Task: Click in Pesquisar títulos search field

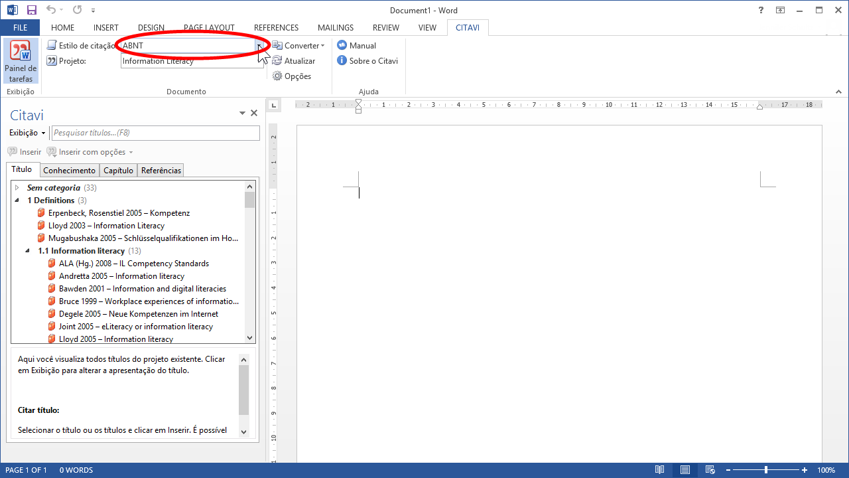Action: (156, 133)
